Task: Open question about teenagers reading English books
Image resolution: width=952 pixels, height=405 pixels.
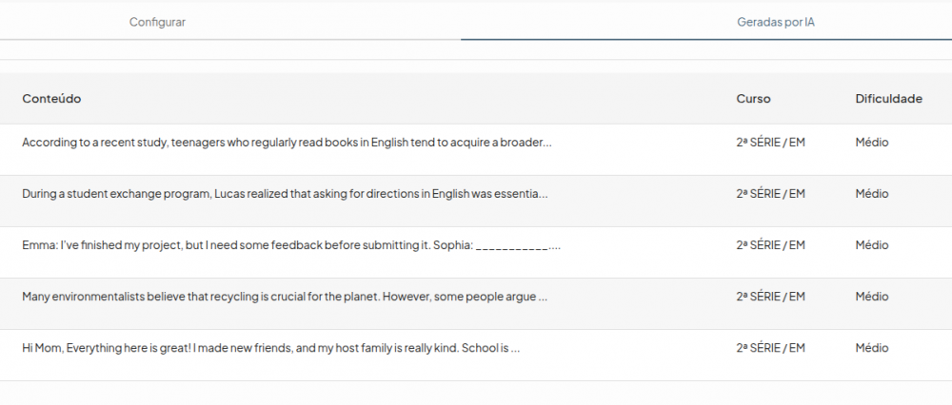Action: (x=287, y=143)
